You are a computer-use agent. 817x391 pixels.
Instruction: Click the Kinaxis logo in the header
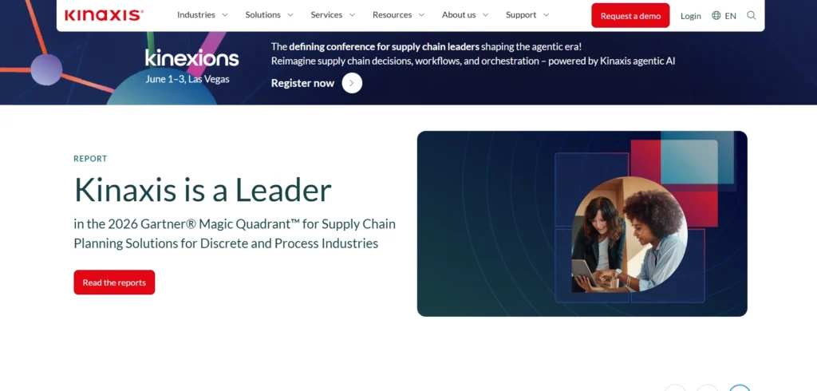pyautogui.click(x=104, y=15)
